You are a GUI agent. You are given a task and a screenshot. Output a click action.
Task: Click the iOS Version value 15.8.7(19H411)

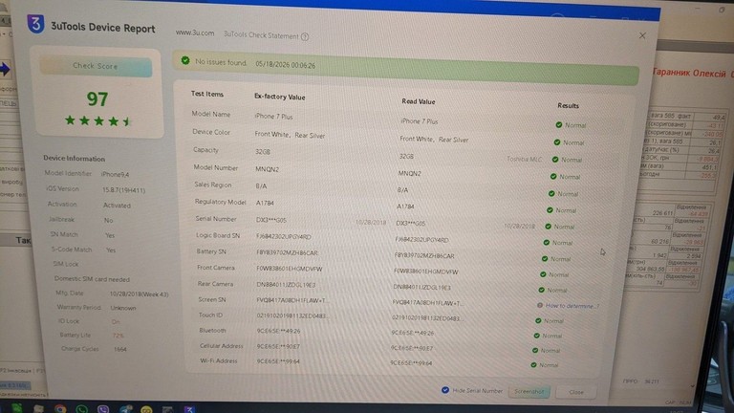[123, 190]
